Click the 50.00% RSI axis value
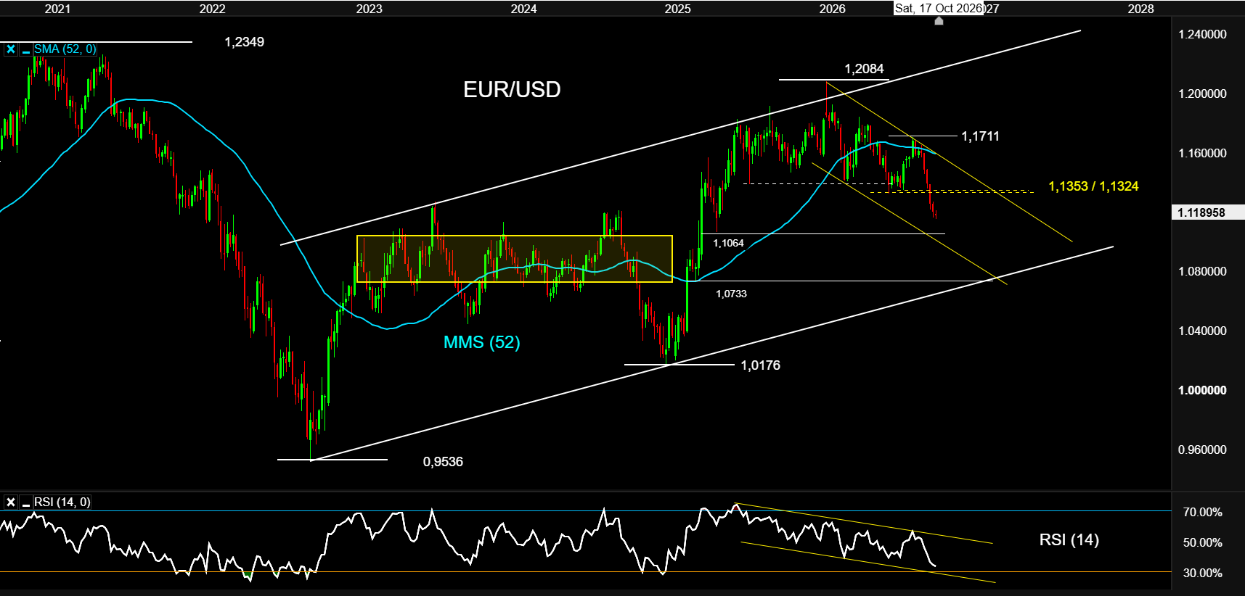The height and width of the screenshot is (596, 1245). tap(1202, 542)
